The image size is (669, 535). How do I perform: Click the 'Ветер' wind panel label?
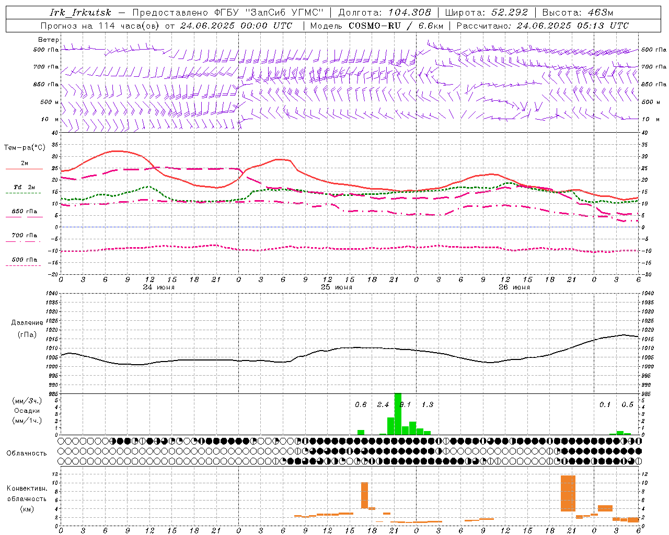[x=49, y=40]
